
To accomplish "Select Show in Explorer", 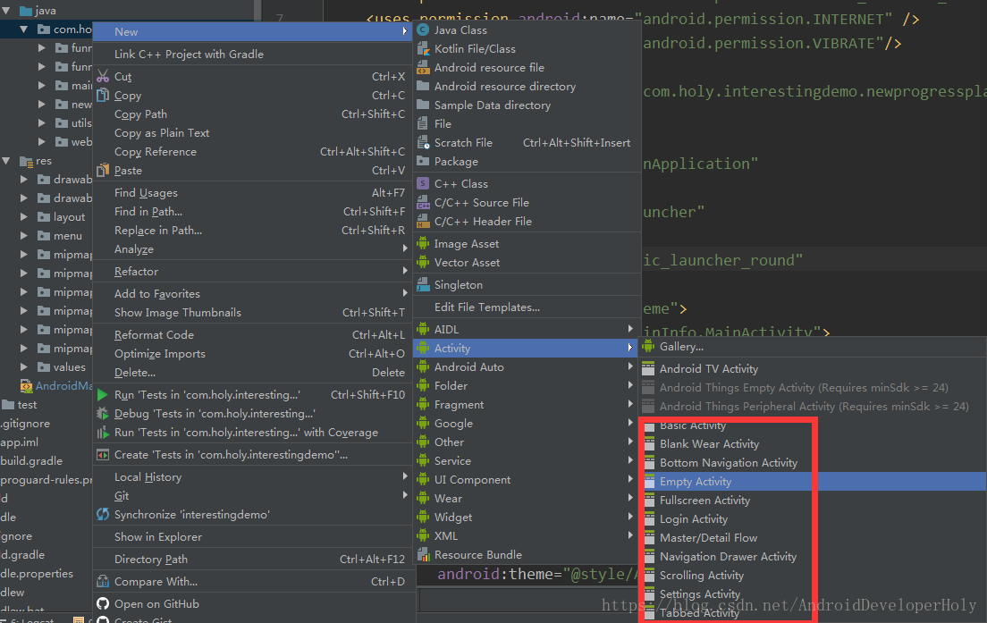I will point(254,537).
